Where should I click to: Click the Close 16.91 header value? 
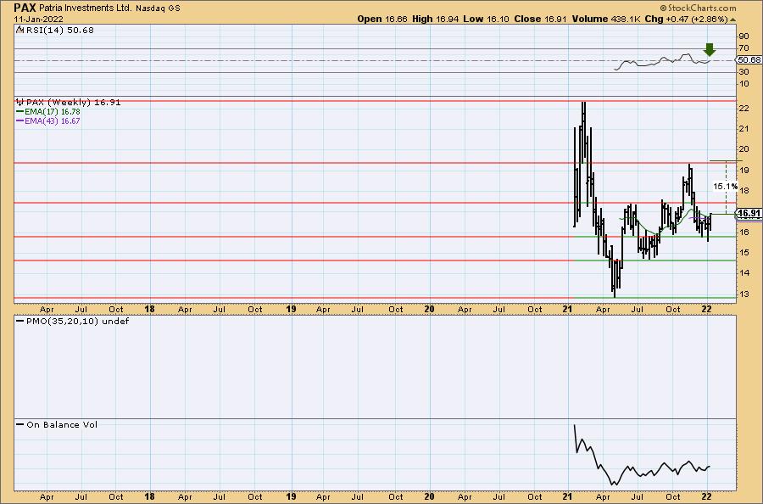(x=541, y=19)
